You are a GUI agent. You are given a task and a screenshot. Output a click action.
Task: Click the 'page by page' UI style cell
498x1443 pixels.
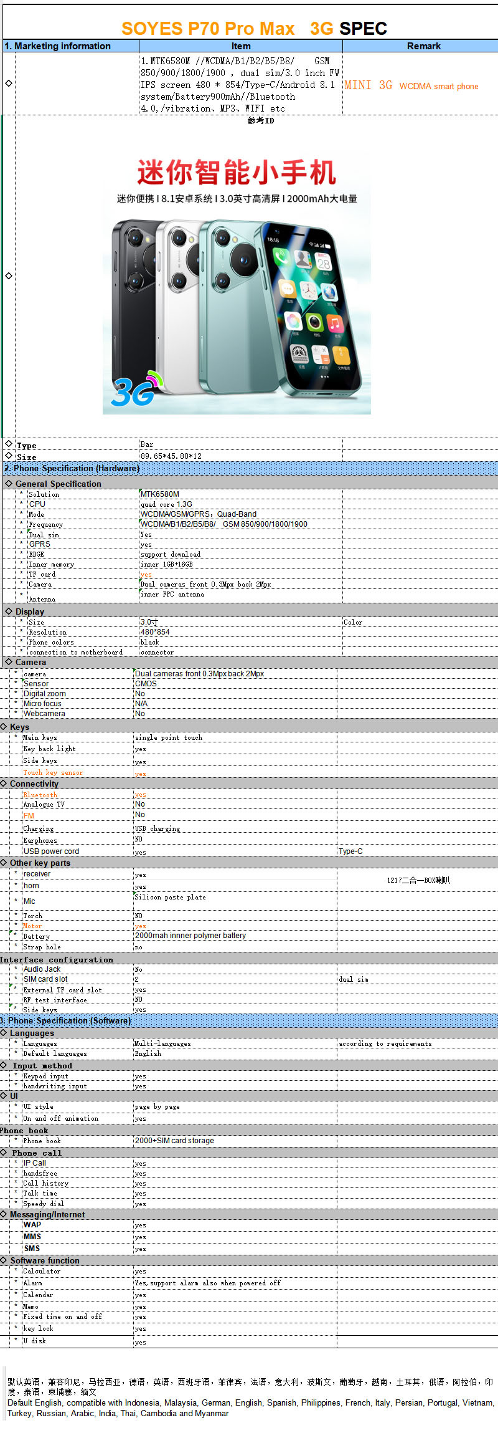(x=235, y=1107)
